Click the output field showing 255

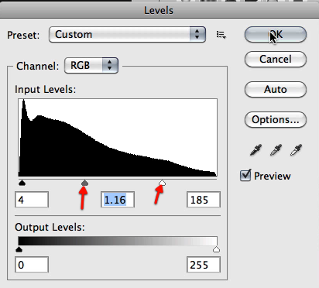pos(204,265)
